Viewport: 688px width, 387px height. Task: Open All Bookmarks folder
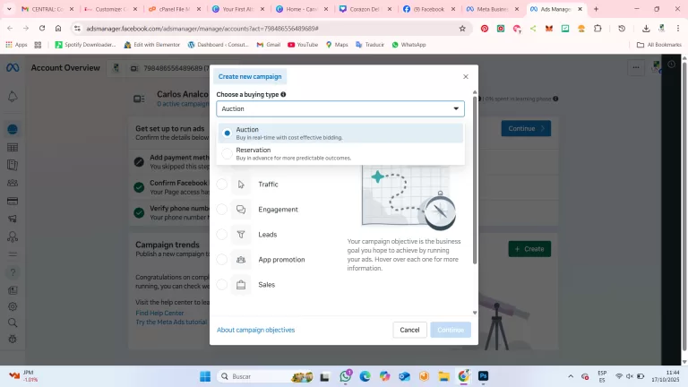click(x=659, y=45)
